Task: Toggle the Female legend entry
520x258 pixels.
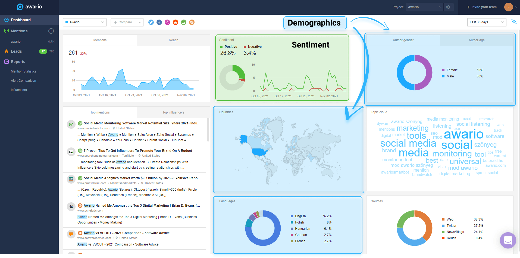Action: pos(450,70)
